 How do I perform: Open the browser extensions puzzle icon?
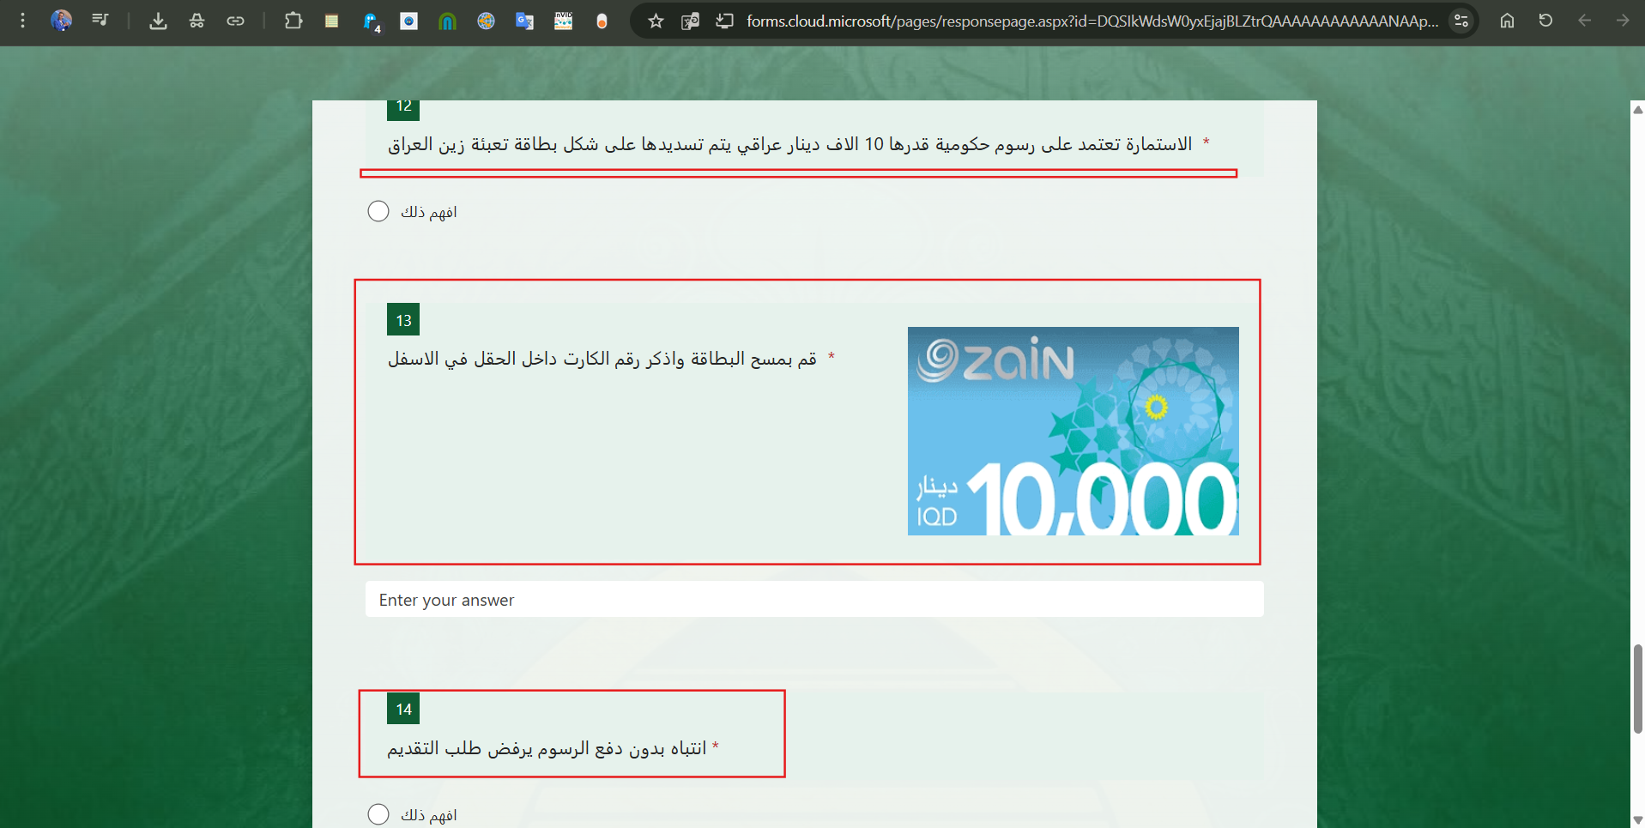pyautogui.click(x=293, y=21)
